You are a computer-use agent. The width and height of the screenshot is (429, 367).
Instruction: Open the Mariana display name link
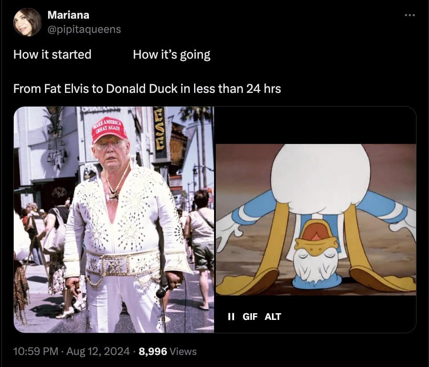69,15
